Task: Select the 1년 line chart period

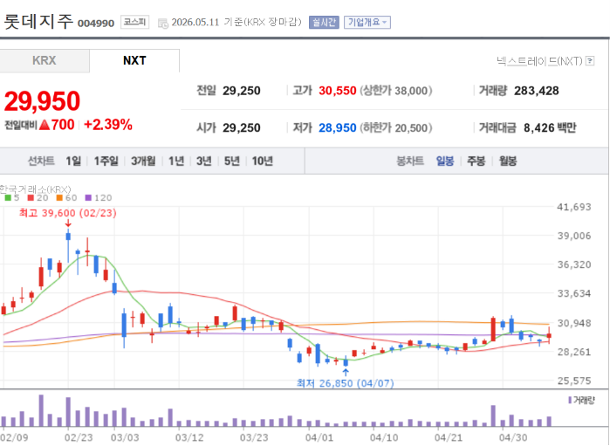Action: [x=175, y=161]
